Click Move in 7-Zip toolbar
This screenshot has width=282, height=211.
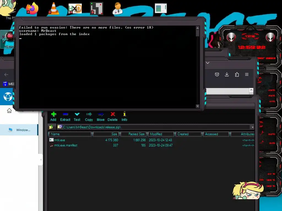click(x=101, y=116)
